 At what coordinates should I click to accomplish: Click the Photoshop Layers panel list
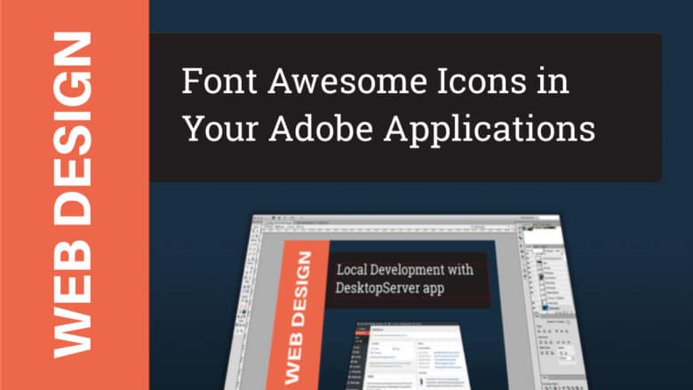(551, 282)
